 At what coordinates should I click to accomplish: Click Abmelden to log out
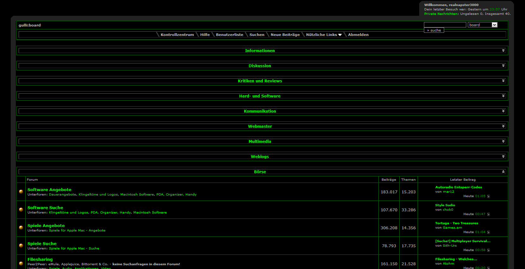click(x=358, y=35)
